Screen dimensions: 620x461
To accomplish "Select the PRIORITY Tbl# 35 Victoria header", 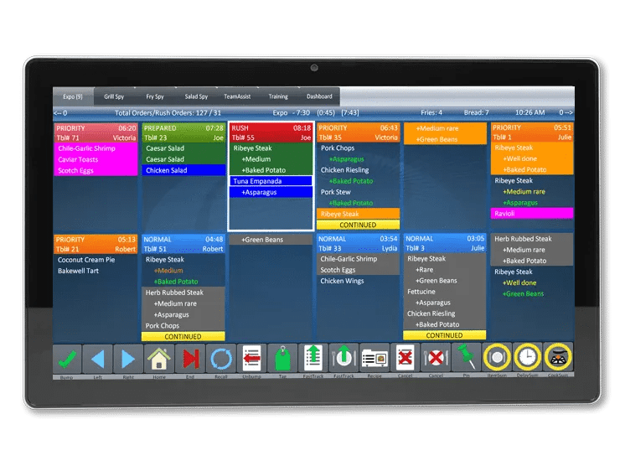I will [x=359, y=132].
